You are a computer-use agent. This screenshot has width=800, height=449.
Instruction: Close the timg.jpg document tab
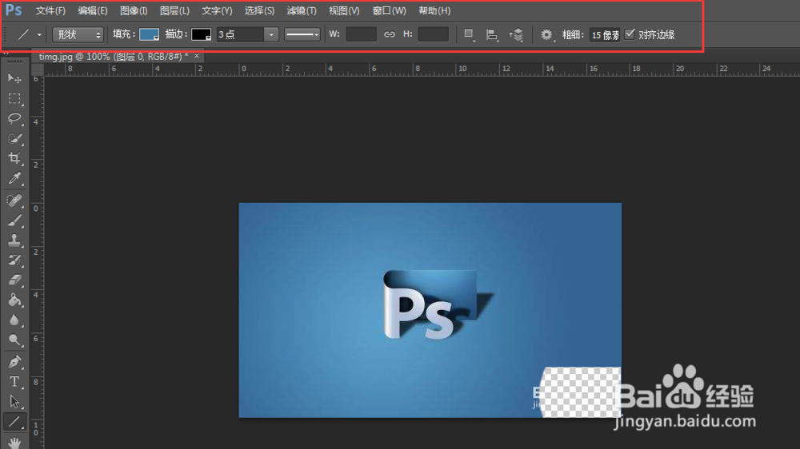tap(197, 56)
